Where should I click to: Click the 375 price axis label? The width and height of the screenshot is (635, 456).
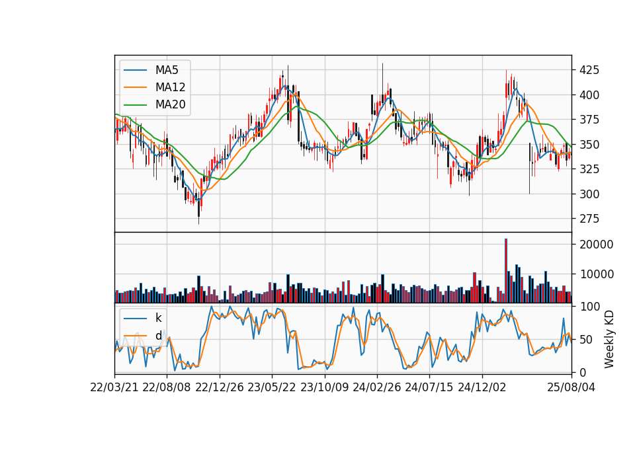(x=589, y=120)
